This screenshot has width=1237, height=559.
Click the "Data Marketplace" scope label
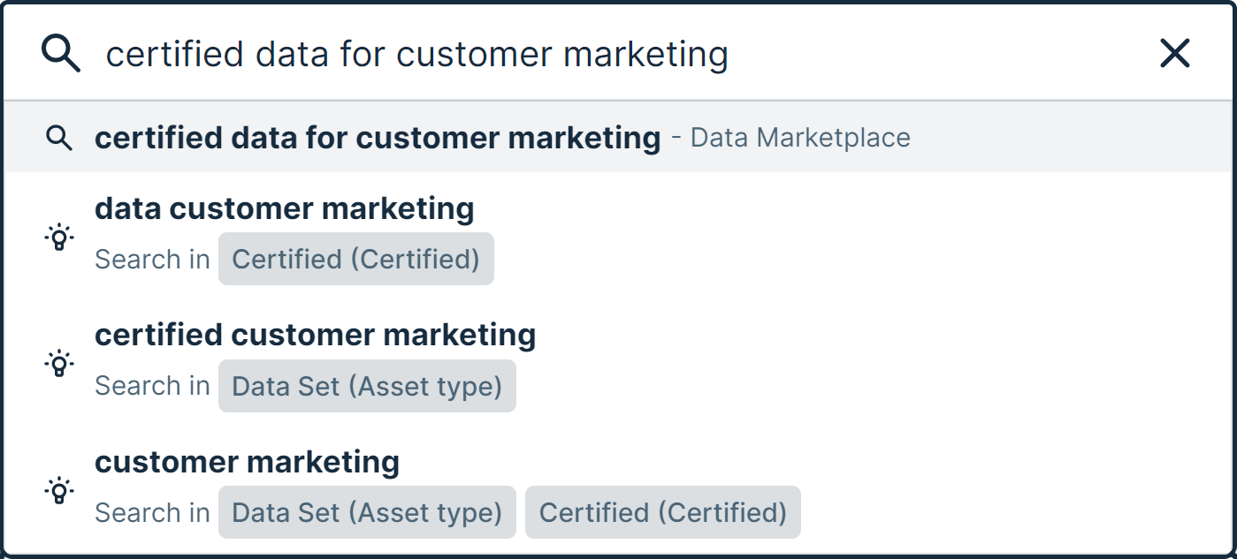(800, 139)
